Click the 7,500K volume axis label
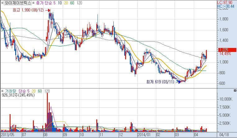Image resolution: width=237 pixels, height=138 pixels. tap(225, 107)
